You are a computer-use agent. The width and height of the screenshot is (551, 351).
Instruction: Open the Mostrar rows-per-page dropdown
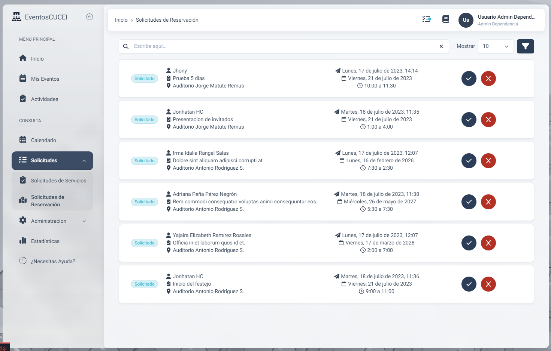tap(495, 46)
